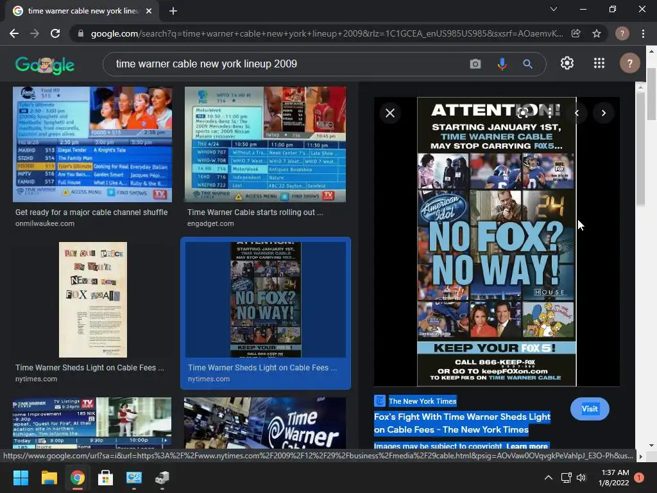Open Google Lens on the preview image
657x493 pixels.
click(x=522, y=112)
